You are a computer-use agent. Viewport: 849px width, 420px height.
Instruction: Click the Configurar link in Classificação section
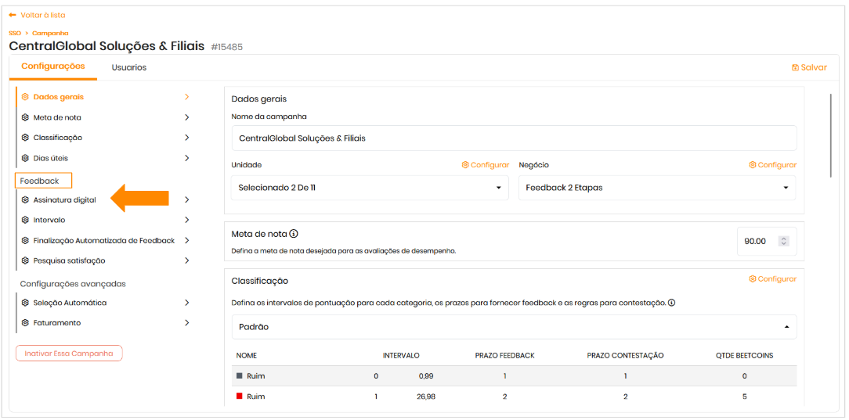[x=772, y=279]
